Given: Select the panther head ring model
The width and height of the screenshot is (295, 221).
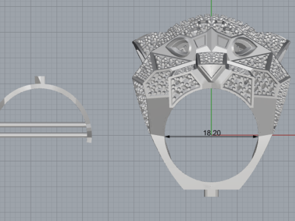Looking at the screenshot, I should (x=211, y=106).
